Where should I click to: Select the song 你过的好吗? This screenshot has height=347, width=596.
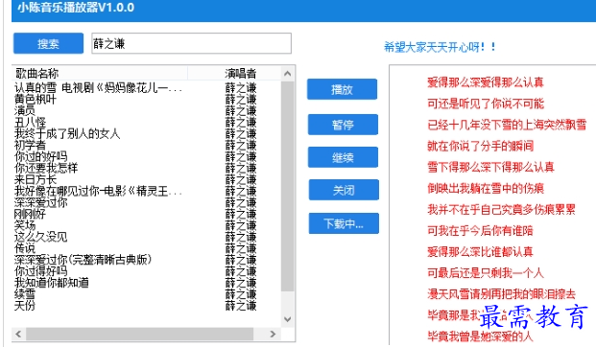(x=40, y=156)
